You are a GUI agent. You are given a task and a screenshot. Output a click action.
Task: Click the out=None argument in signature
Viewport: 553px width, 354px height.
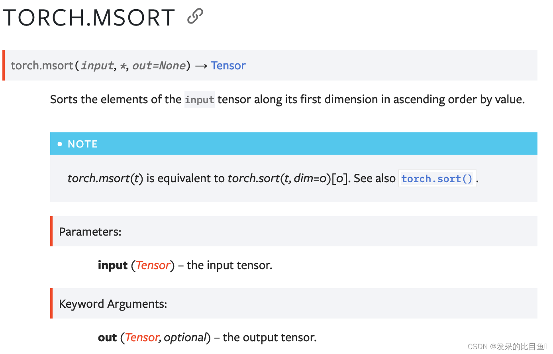(x=159, y=65)
